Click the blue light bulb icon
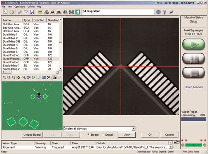 (x=165, y=12)
